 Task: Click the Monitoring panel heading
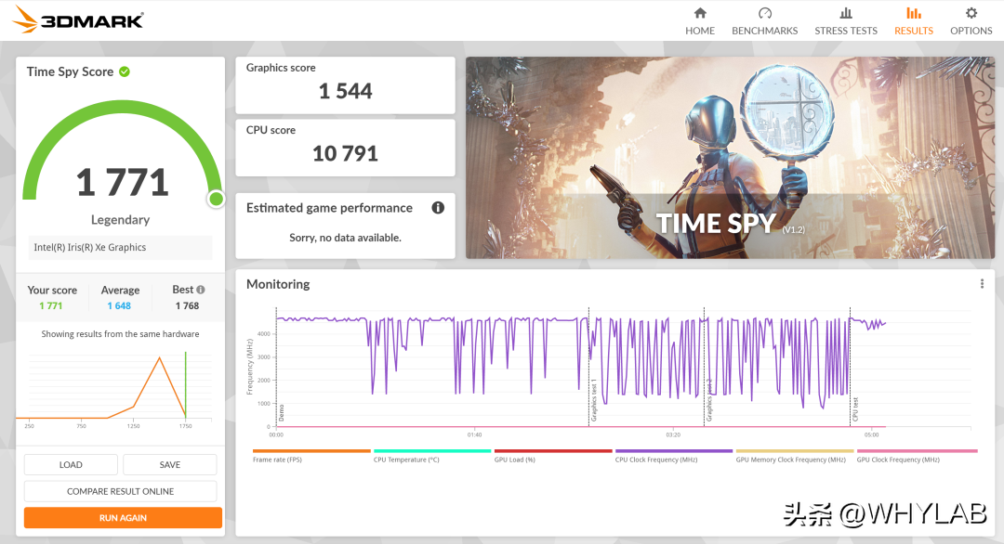[x=278, y=284]
